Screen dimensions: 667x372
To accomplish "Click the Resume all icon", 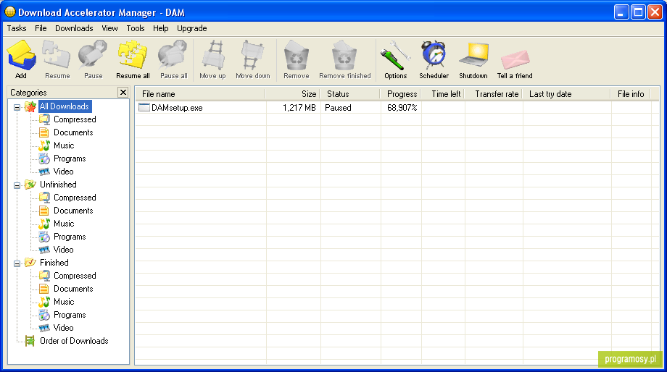I will (133, 55).
